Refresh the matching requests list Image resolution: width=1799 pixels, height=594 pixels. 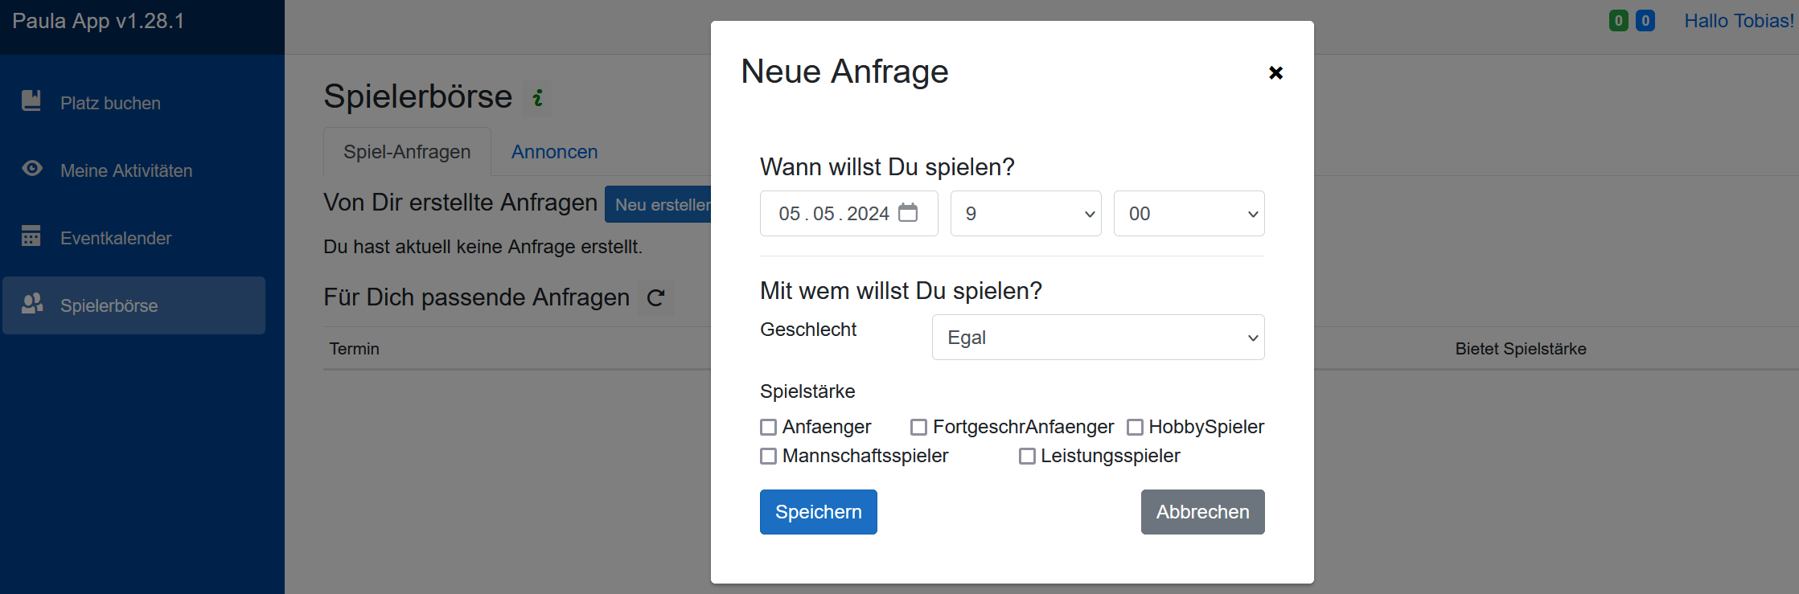(x=655, y=298)
